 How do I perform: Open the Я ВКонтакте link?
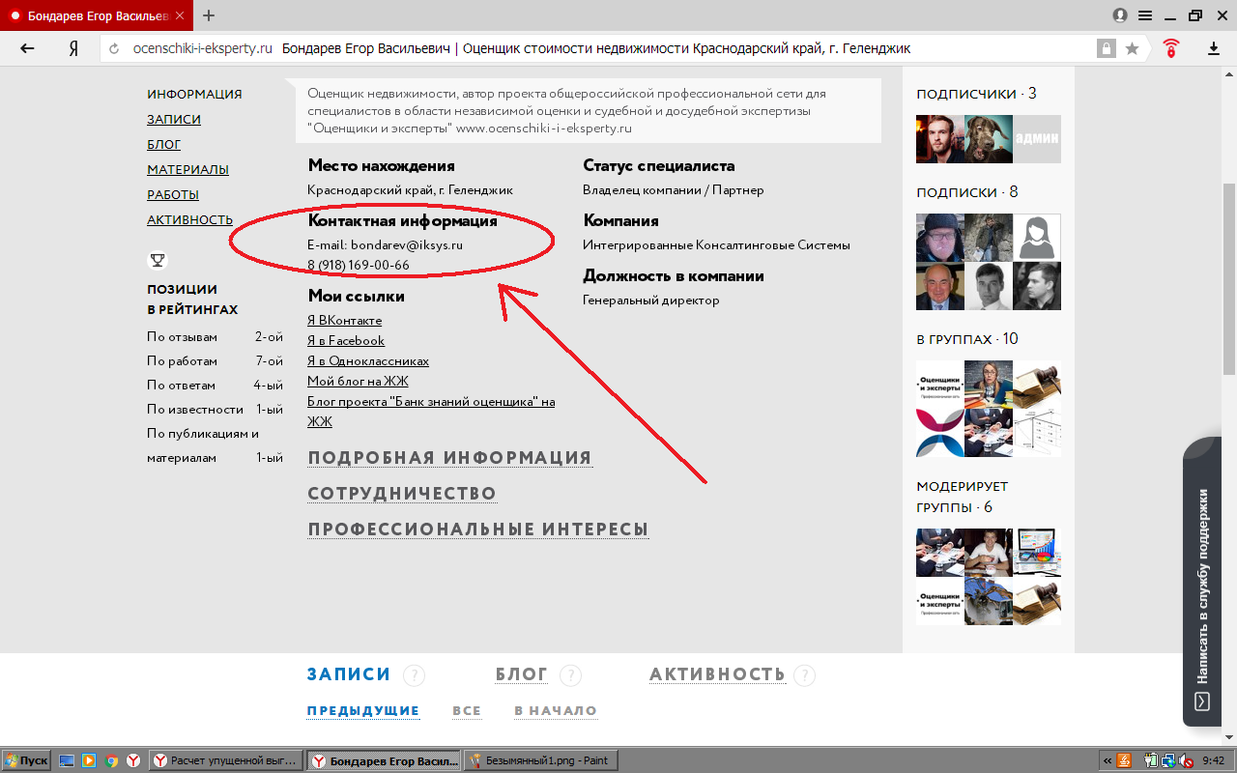(x=344, y=321)
